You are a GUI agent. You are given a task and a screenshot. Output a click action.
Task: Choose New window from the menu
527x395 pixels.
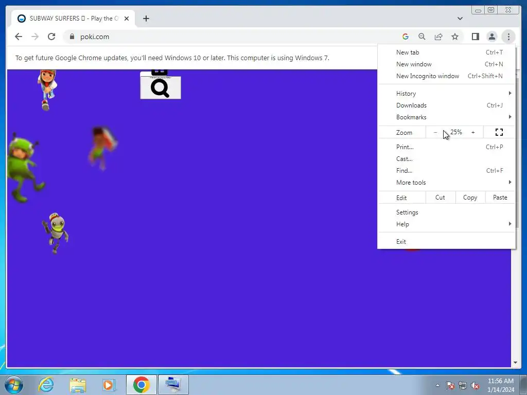(x=446, y=64)
